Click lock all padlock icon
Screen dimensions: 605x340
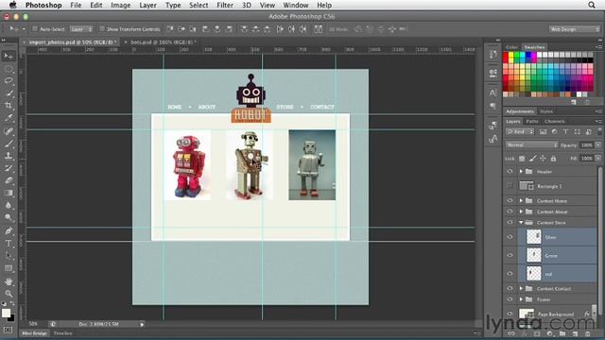point(553,159)
